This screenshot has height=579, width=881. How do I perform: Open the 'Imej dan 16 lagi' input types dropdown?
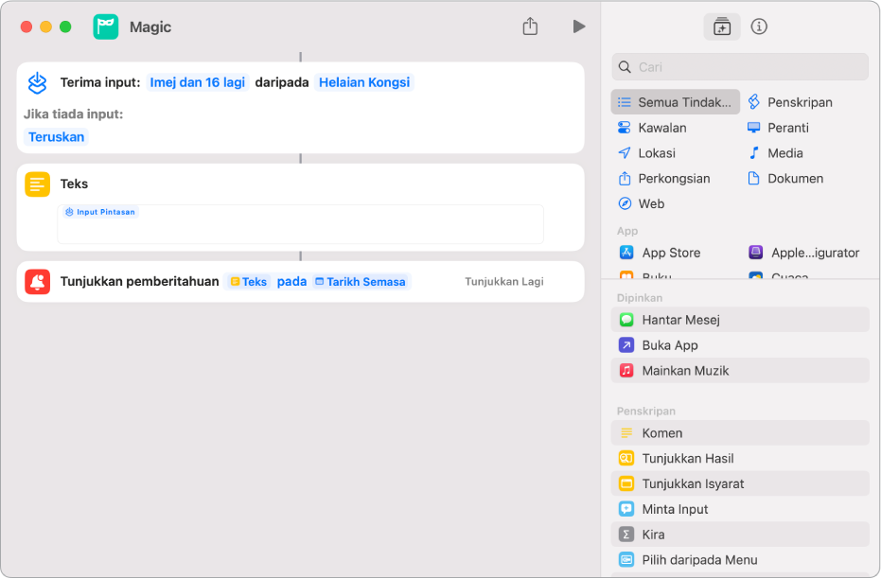(x=197, y=82)
